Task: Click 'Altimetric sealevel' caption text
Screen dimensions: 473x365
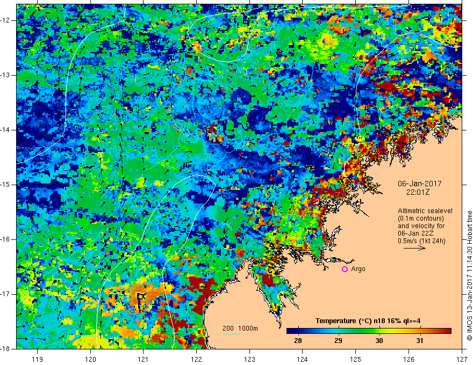Action: [x=425, y=211]
